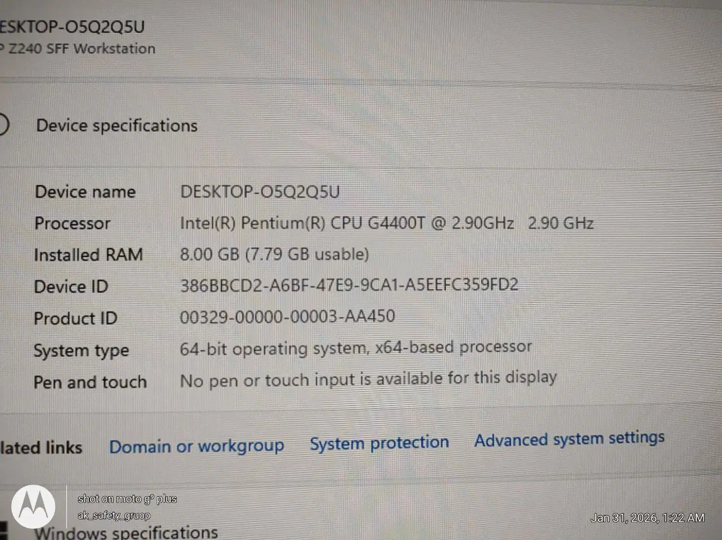722x540 pixels.
Task: Click the Pen and touch label
Action: (x=90, y=383)
